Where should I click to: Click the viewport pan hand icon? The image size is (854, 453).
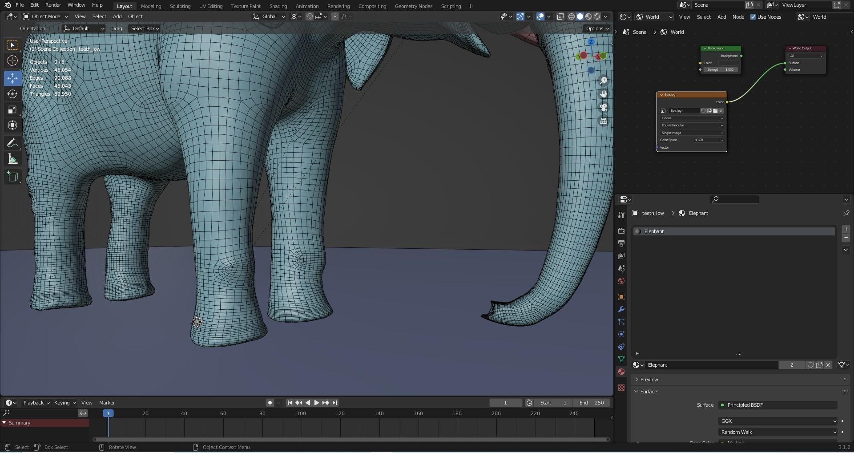point(604,94)
